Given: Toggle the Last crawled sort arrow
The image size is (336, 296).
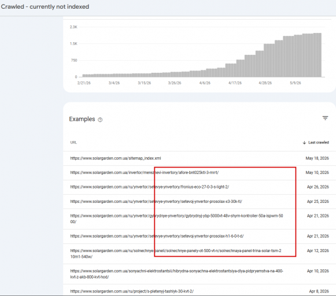Looking at the screenshot, I should pos(304,143).
